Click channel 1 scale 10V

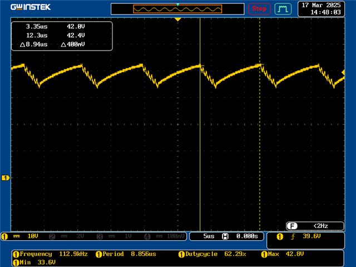pos(33,236)
